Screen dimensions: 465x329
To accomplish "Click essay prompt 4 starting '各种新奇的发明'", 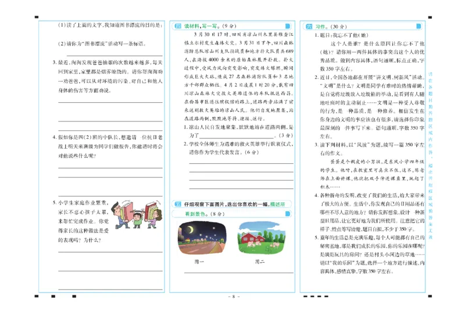I will pyautogui.click(x=370, y=212).
